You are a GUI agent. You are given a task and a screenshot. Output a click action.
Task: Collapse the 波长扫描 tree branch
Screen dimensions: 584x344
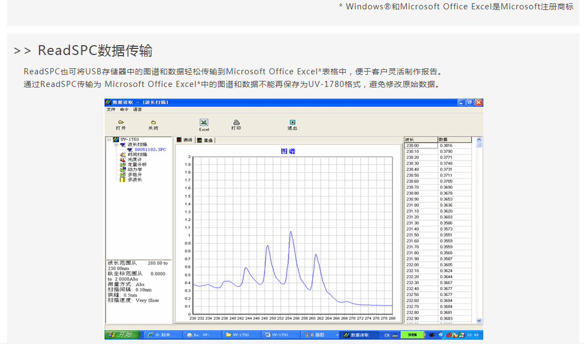116,144
